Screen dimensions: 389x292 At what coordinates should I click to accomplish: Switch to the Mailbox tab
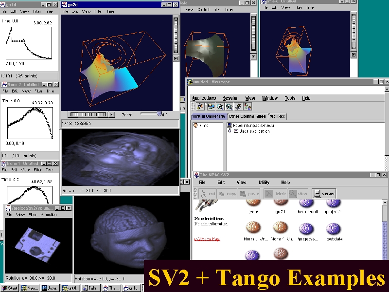(277, 116)
